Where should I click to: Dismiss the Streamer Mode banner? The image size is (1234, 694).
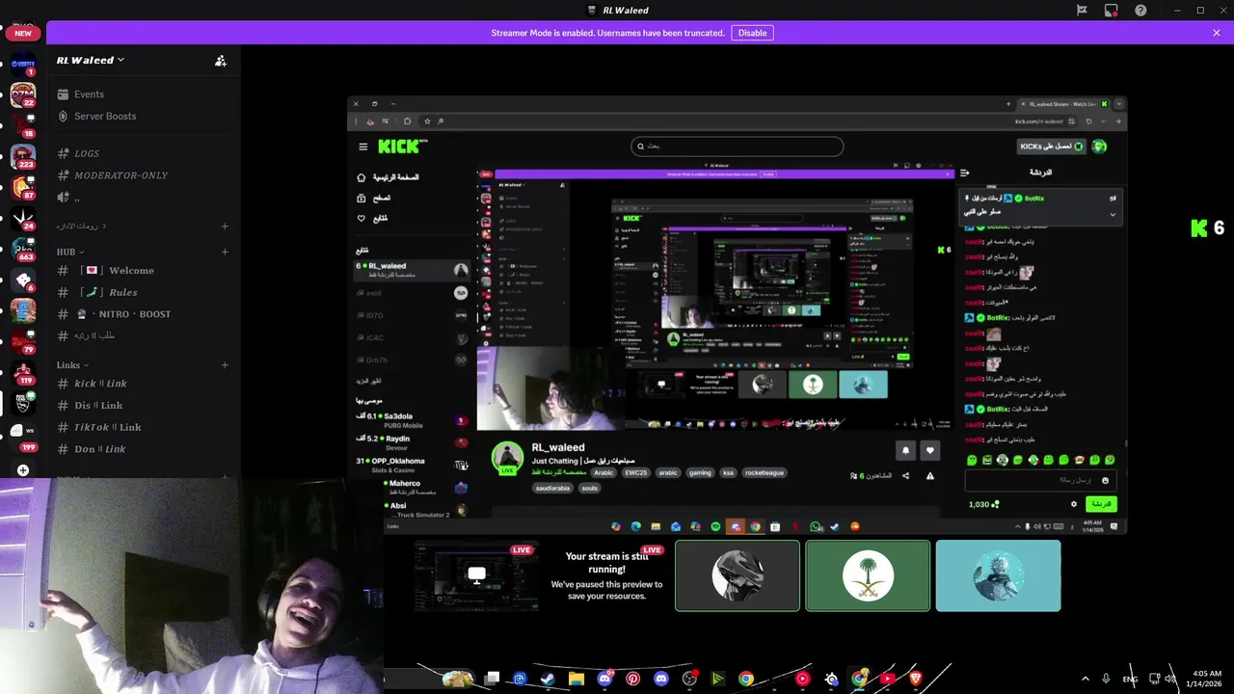tap(1217, 33)
